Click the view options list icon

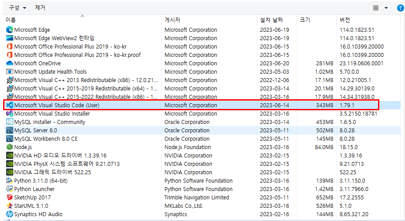tap(376, 8)
